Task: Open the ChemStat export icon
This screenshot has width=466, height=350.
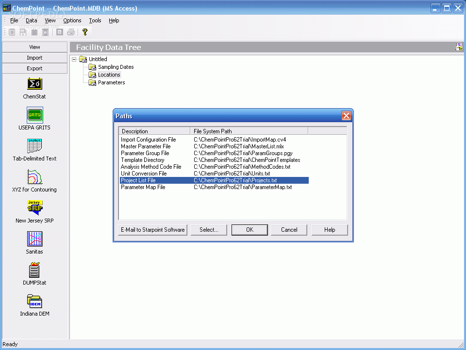Action: (34, 84)
